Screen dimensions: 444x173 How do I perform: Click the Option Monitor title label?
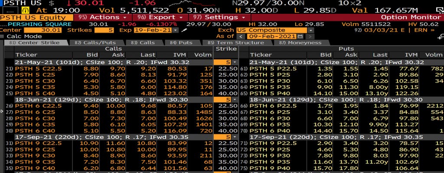[x=411, y=17]
